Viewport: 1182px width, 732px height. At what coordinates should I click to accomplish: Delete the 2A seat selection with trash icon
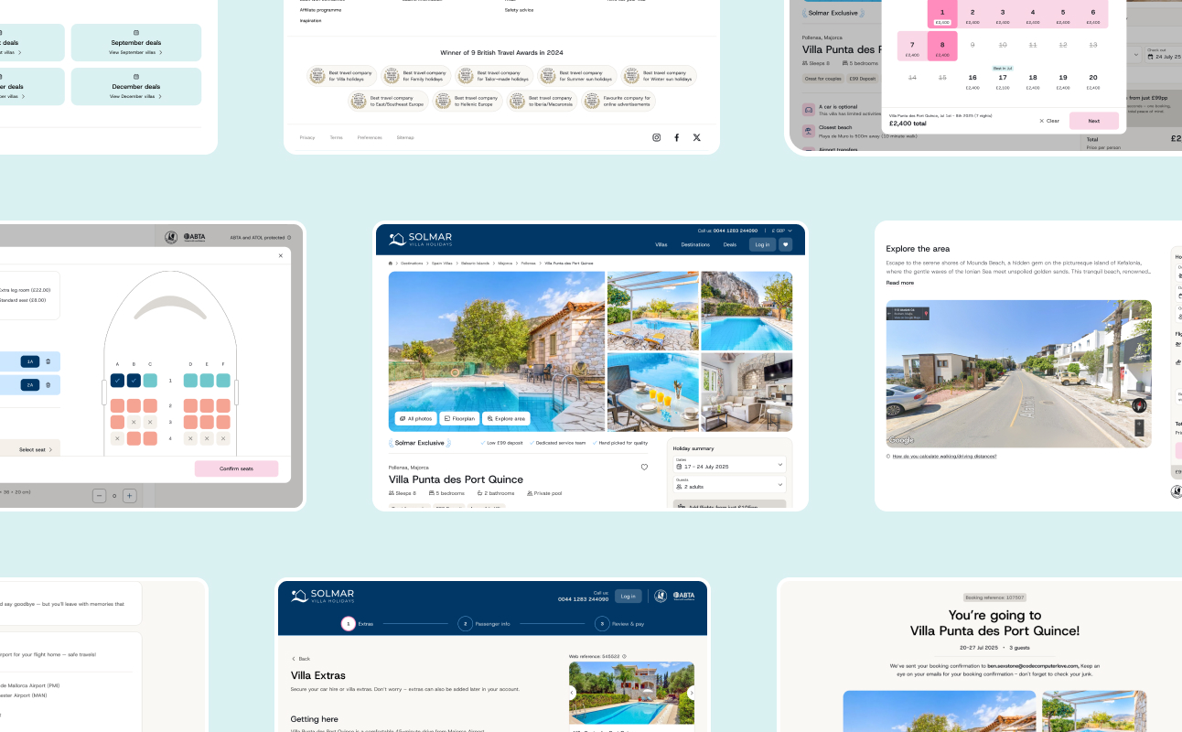pyautogui.click(x=48, y=385)
